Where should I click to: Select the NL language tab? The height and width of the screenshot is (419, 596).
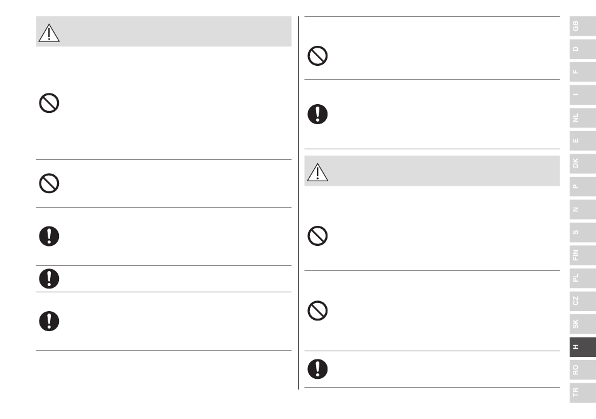tap(582, 118)
